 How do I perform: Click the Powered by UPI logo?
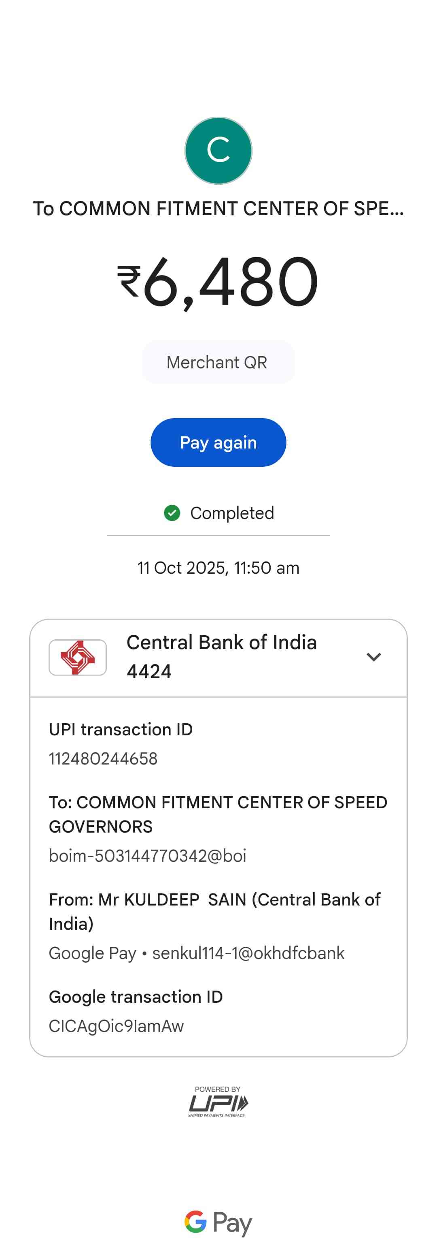[x=218, y=1102]
